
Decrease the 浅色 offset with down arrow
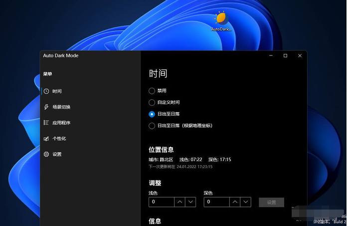[190, 202]
